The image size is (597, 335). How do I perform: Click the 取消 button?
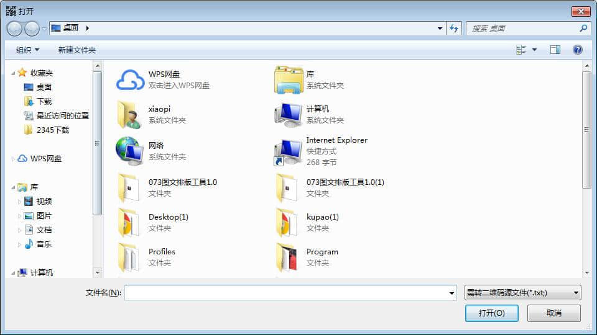(554, 313)
